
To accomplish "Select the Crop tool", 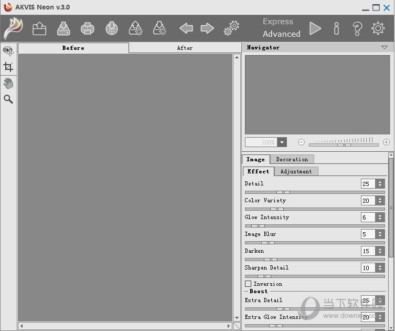I will (x=8, y=67).
